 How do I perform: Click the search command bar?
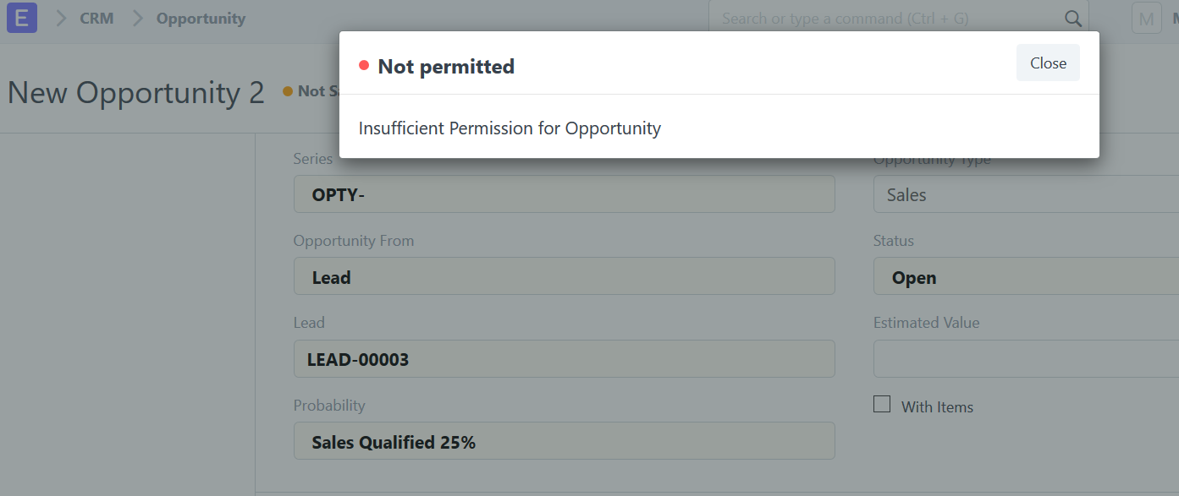(846, 18)
